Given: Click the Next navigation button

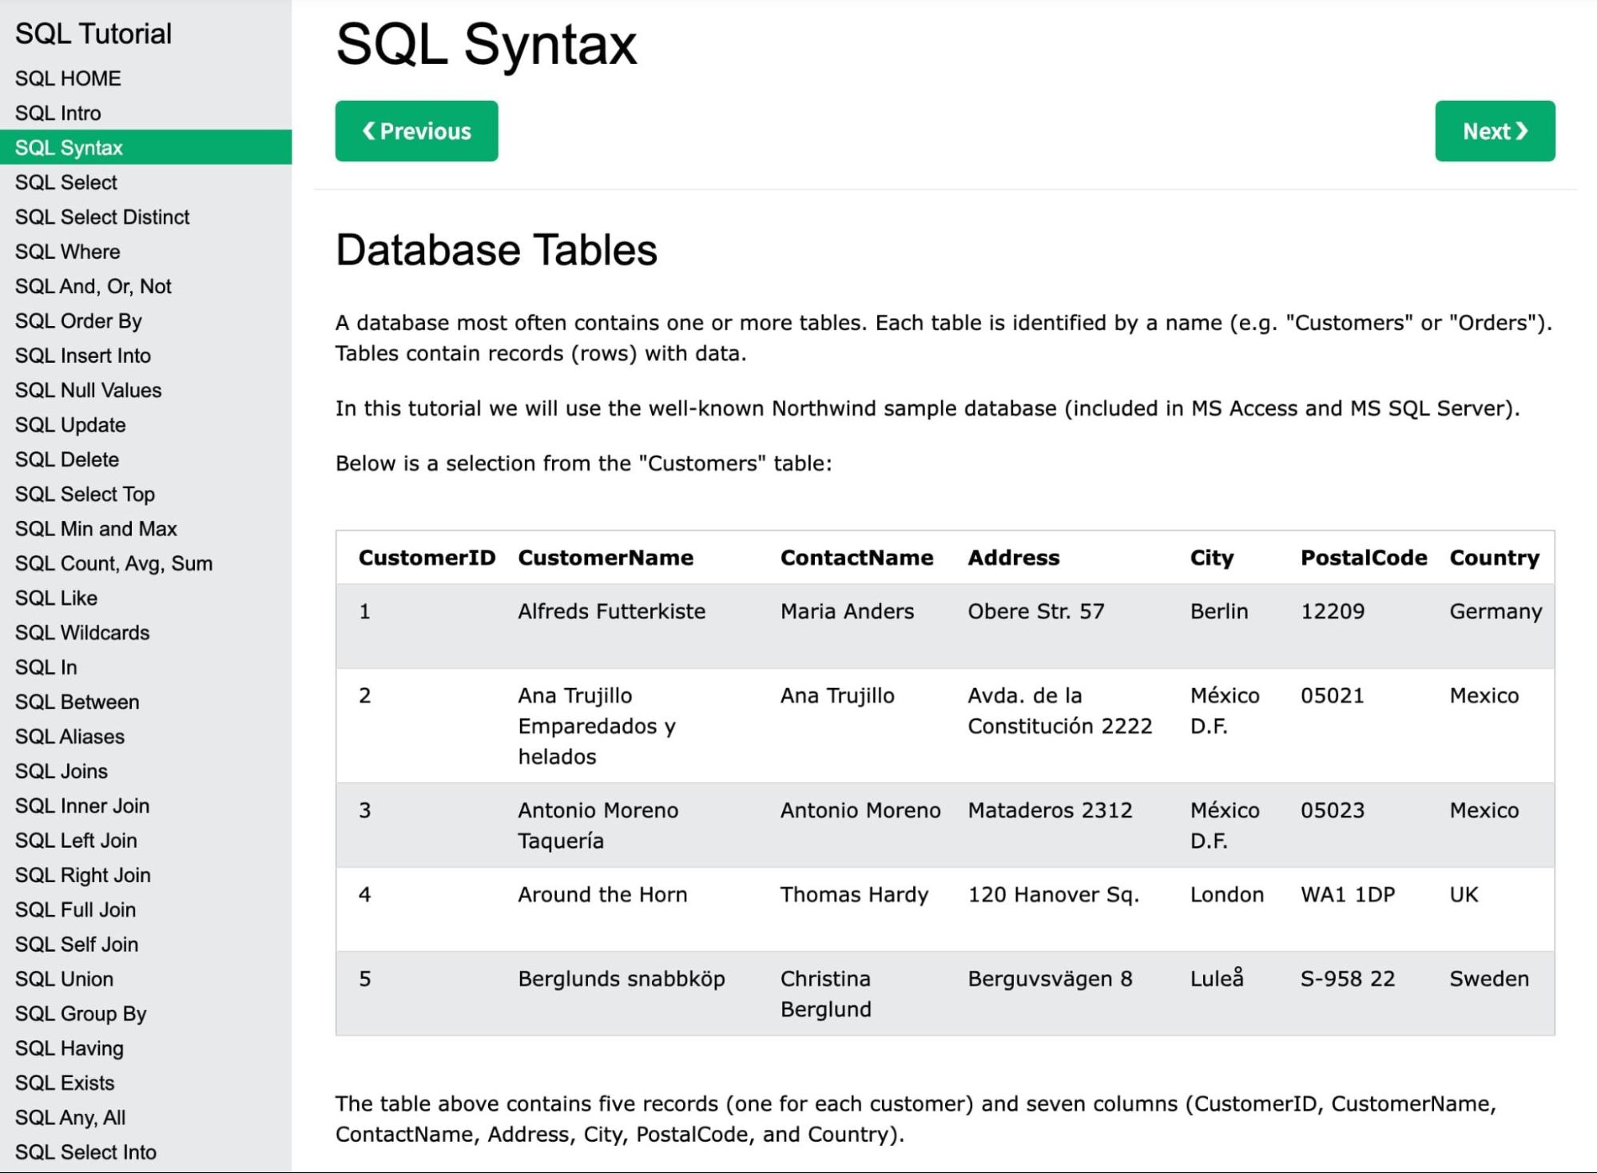Looking at the screenshot, I should [1494, 131].
